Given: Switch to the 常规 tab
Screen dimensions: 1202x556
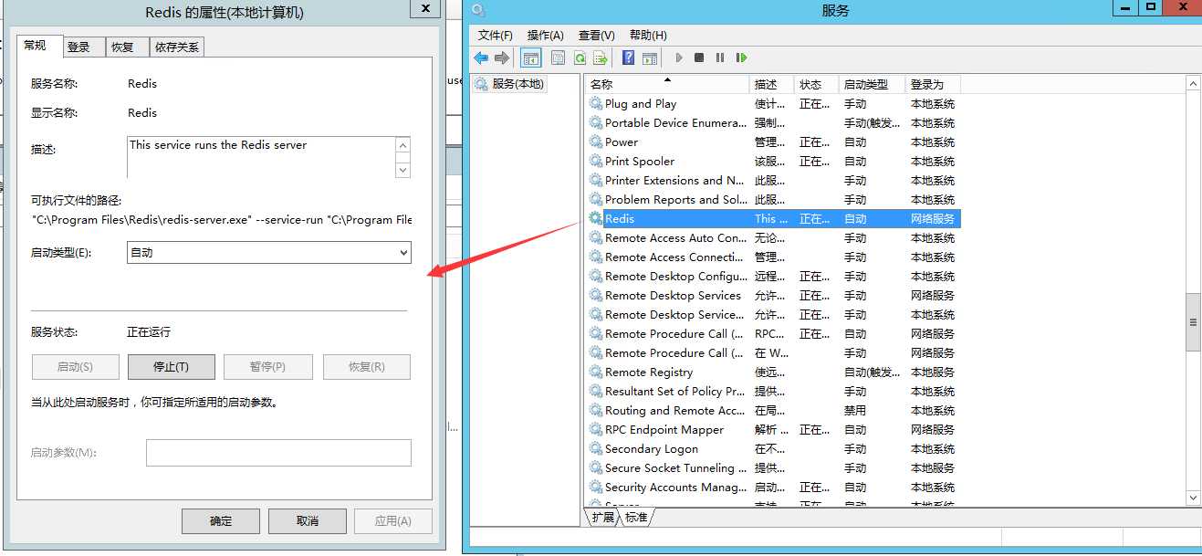Looking at the screenshot, I should click(38, 46).
